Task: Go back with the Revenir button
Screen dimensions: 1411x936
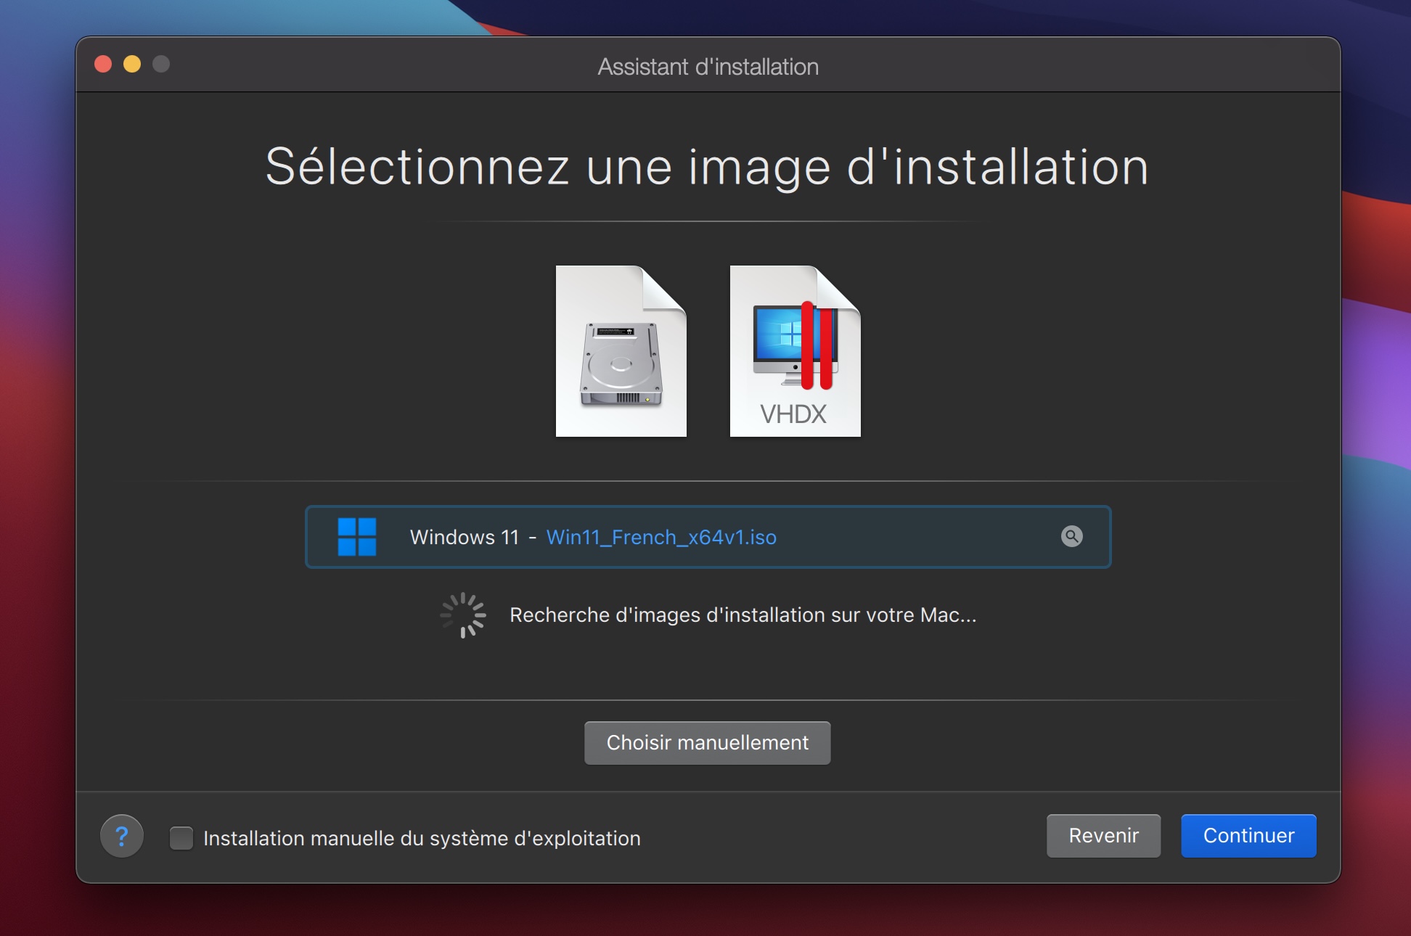Action: pyautogui.click(x=1103, y=836)
